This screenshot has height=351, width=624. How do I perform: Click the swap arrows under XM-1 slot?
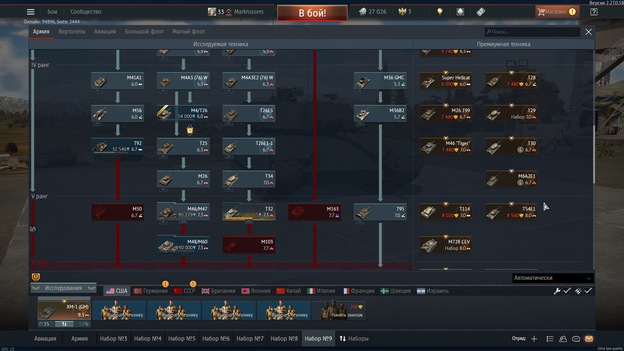[x=64, y=324]
